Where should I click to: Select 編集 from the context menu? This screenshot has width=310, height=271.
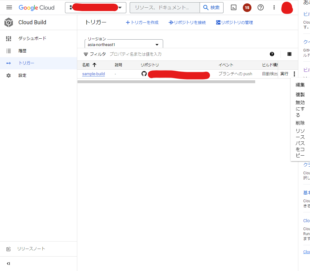pos(300,85)
